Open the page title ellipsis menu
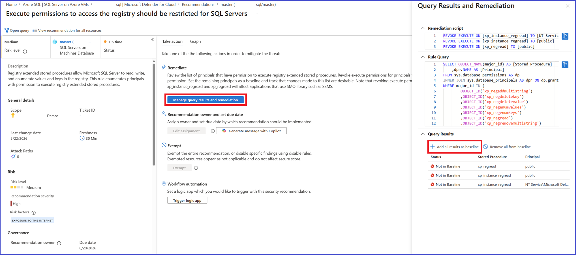The image size is (576, 255). [x=256, y=14]
